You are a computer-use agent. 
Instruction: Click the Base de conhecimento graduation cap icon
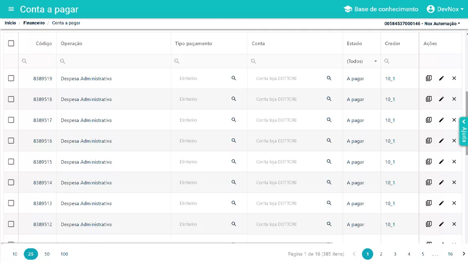348,9
